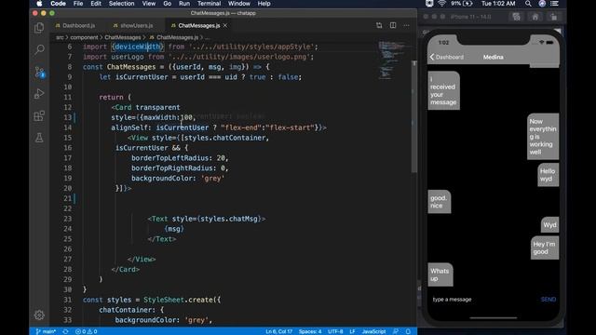Click Ln 6, Col 17 in status bar
This screenshot has height=335, width=596.
[279, 331]
